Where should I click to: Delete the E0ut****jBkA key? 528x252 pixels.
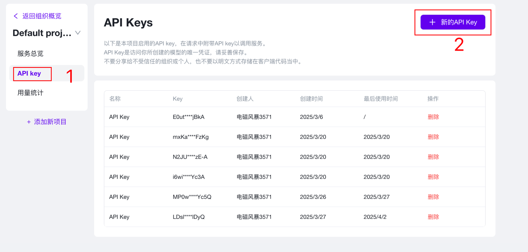(433, 117)
